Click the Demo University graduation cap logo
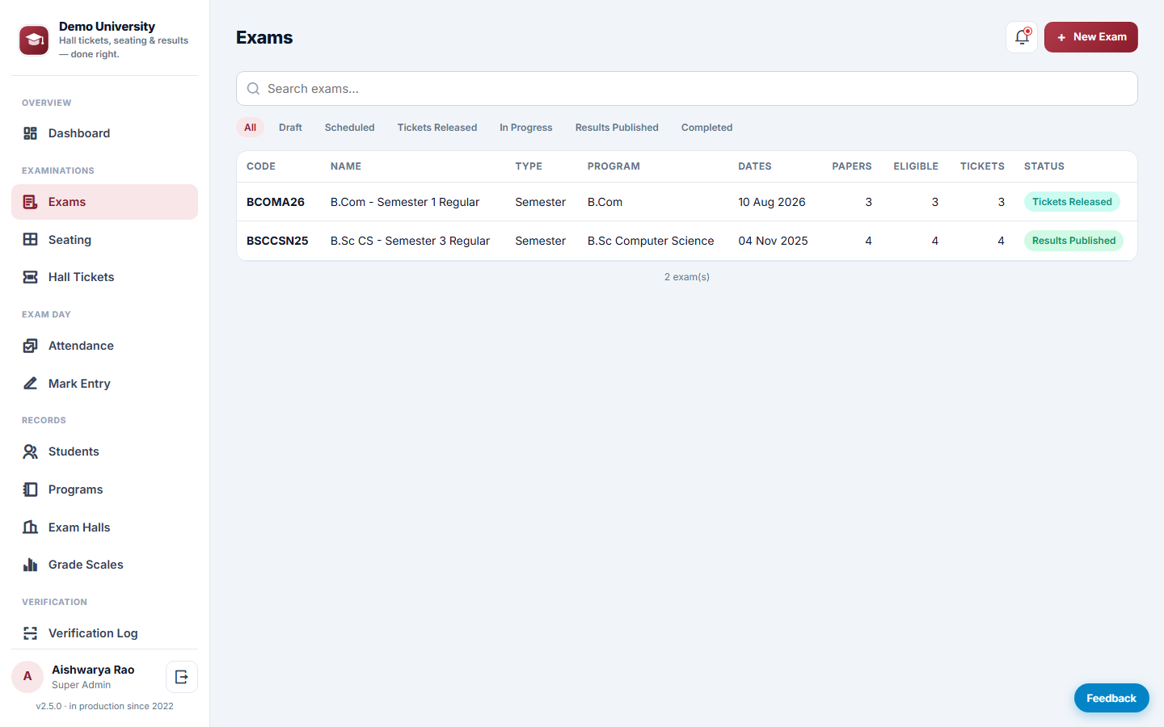1164x727 pixels. (x=34, y=40)
